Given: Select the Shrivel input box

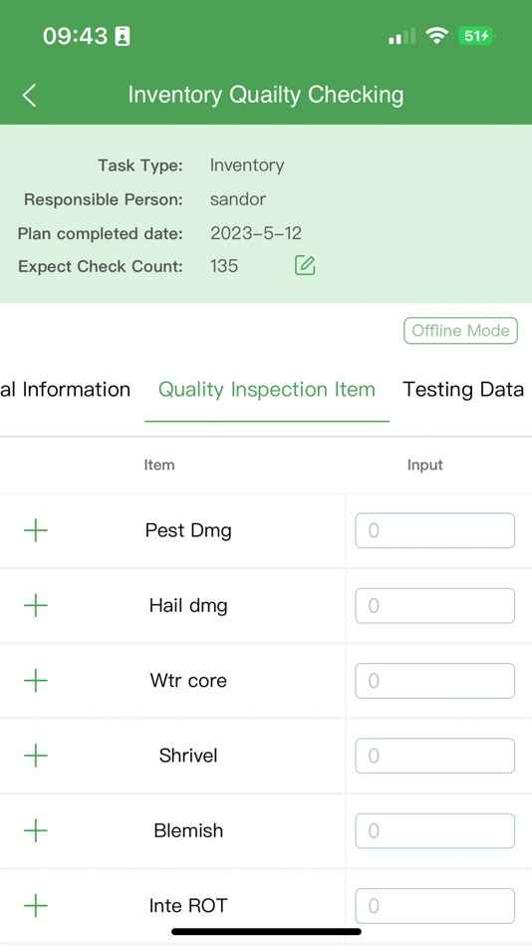Looking at the screenshot, I should click(x=434, y=756).
